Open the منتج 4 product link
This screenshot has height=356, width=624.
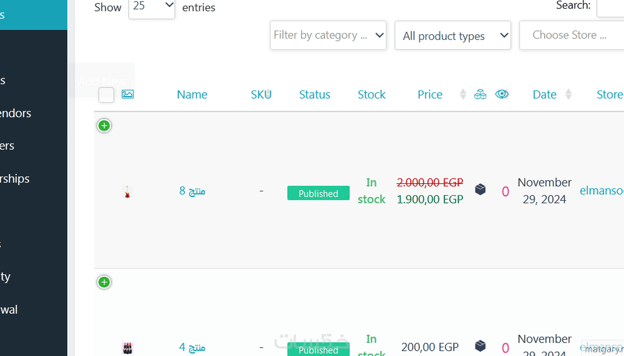(192, 347)
